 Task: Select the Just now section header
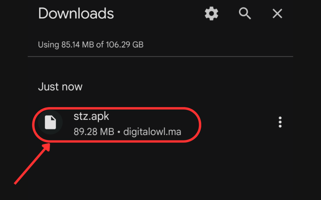pyautogui.click(x=60, y=87)
